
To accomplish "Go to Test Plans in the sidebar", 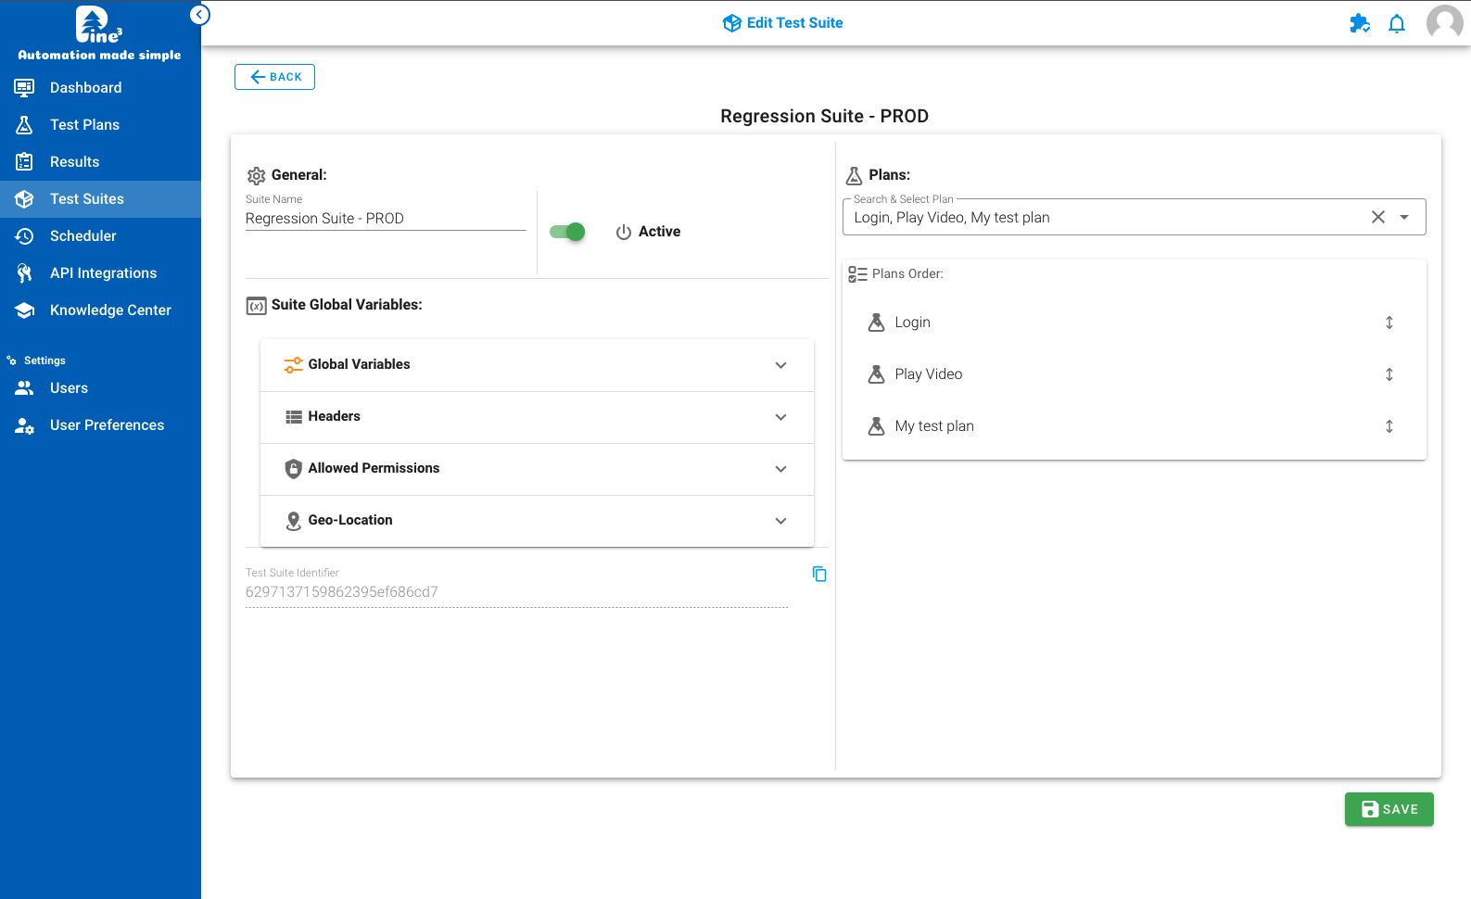I will coord(84,125).
